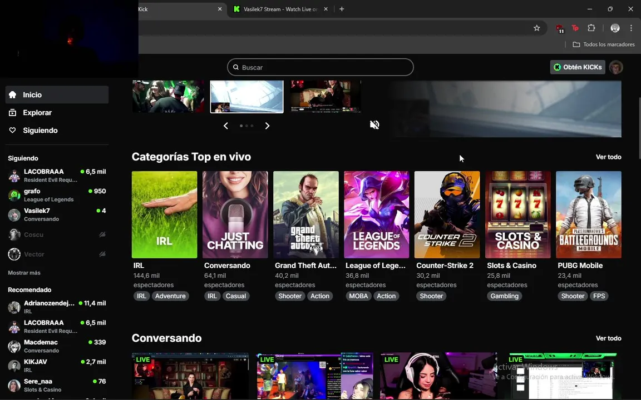Click Ver todo for Categorías Top en vivo

point(608,157)
